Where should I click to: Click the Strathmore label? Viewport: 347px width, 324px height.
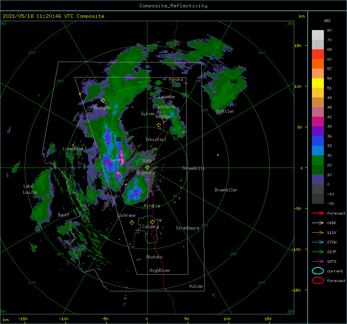click(x=187, y=228)
